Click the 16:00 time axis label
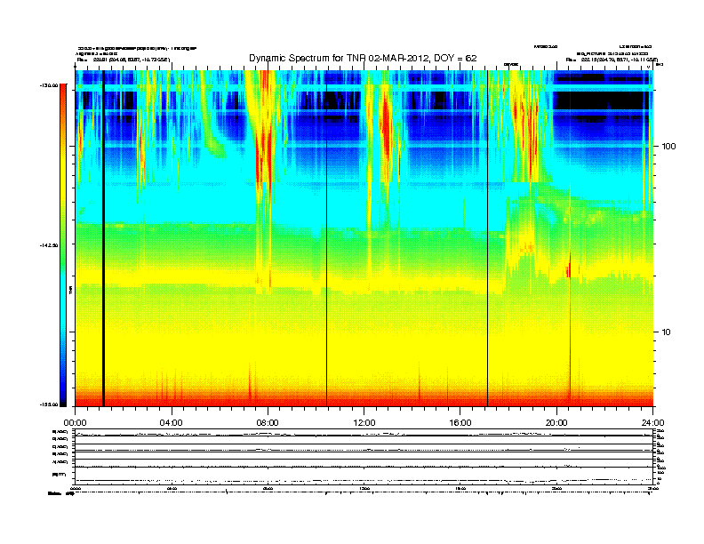The image size is (704, 544). 460,423
